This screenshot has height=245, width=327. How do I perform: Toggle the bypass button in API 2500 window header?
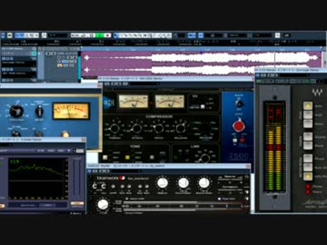(x=107, y=84)
